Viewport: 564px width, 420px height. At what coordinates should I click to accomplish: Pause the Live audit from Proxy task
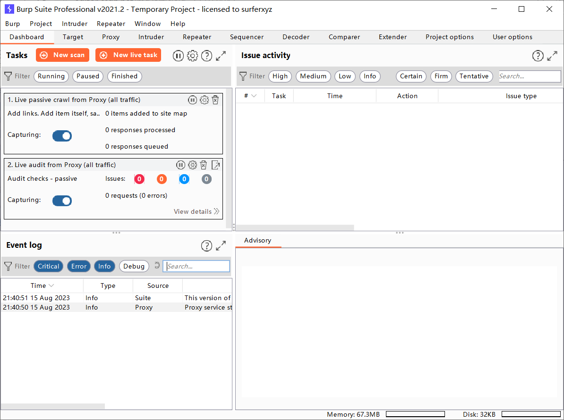click(180, 165)
